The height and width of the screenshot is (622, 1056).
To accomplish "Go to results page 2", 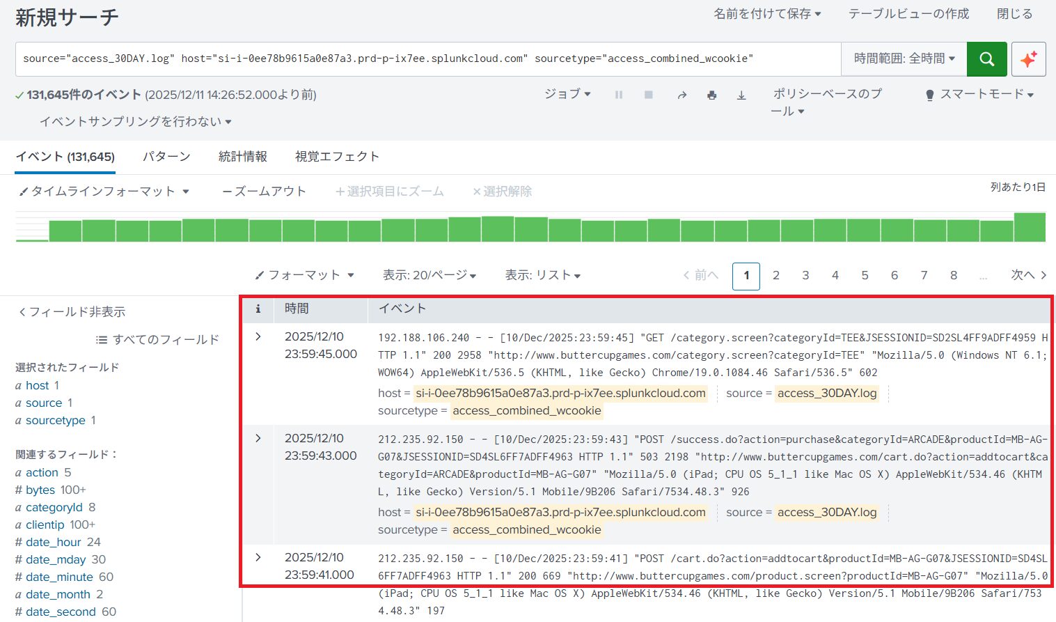I will coord(775,276).
